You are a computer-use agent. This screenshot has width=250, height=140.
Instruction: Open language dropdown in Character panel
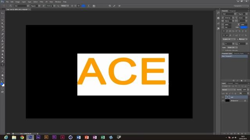pyautogui.click(x=229, y=39)
